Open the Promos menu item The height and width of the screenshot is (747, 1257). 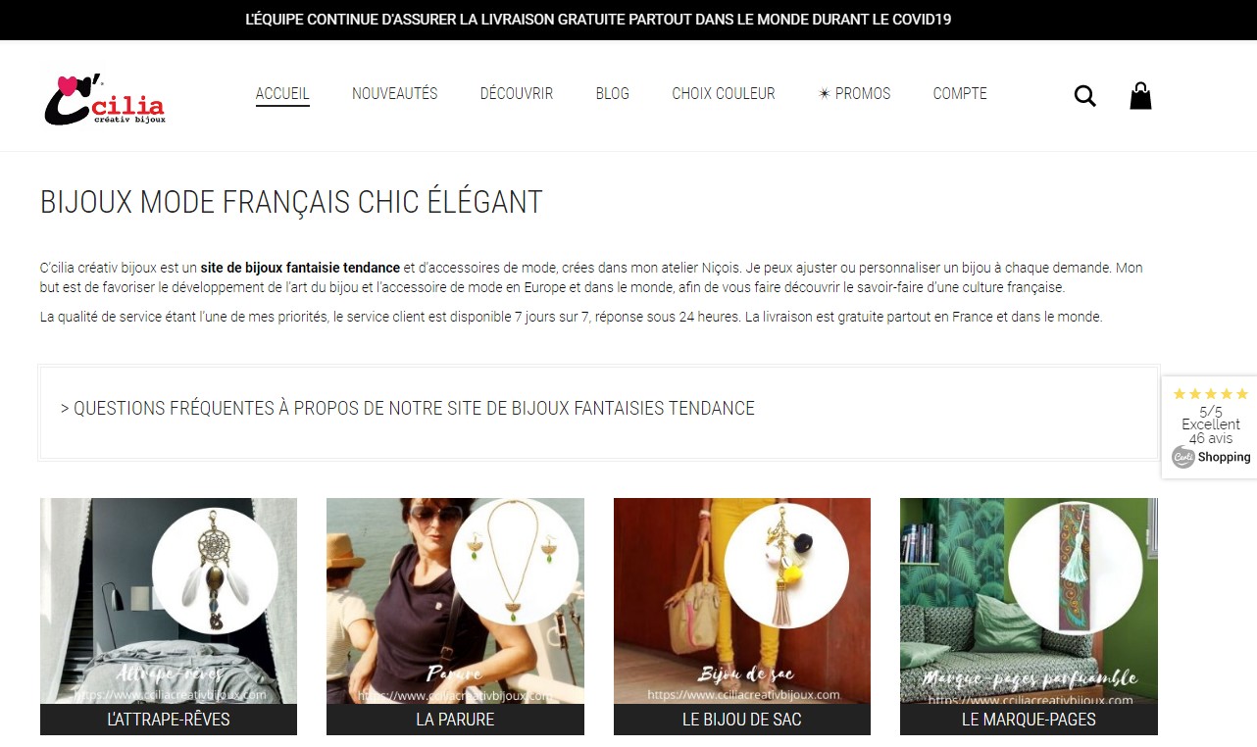click(x=855, y=94)
